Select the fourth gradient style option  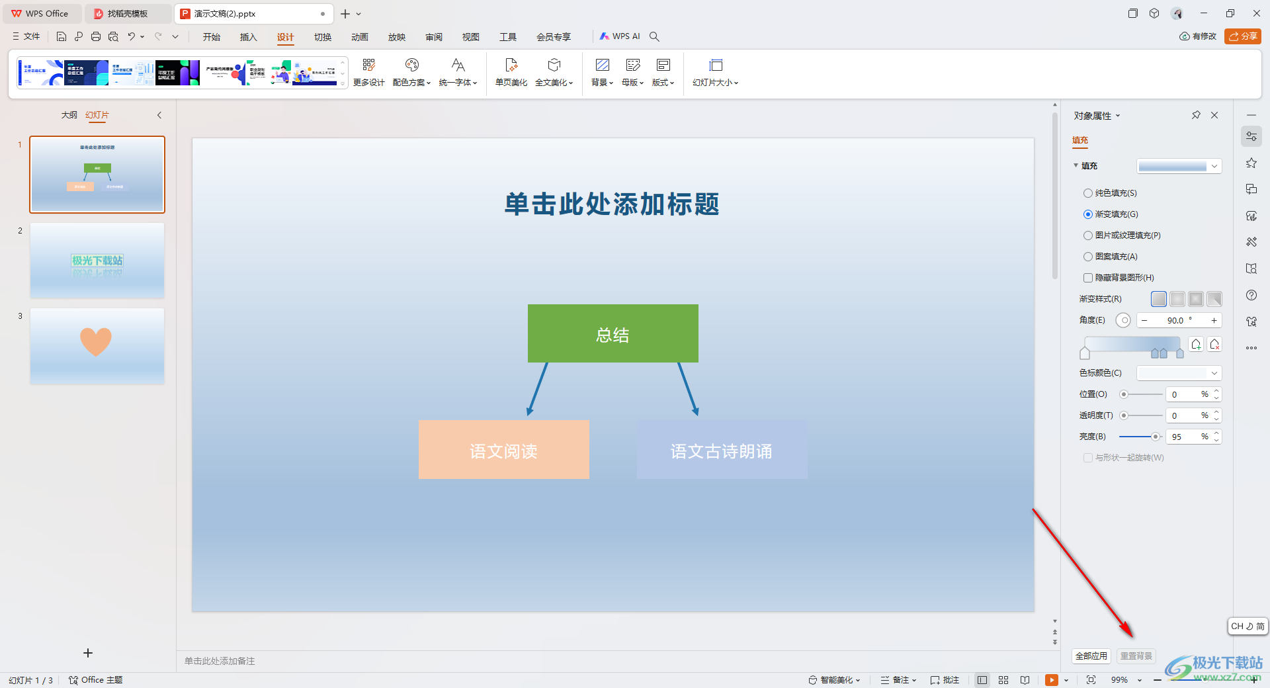[1214, 299]
